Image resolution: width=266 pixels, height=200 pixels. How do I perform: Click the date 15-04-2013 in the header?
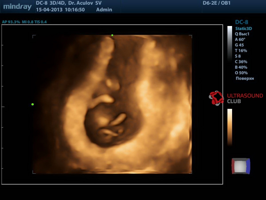(x=49, y=10)
